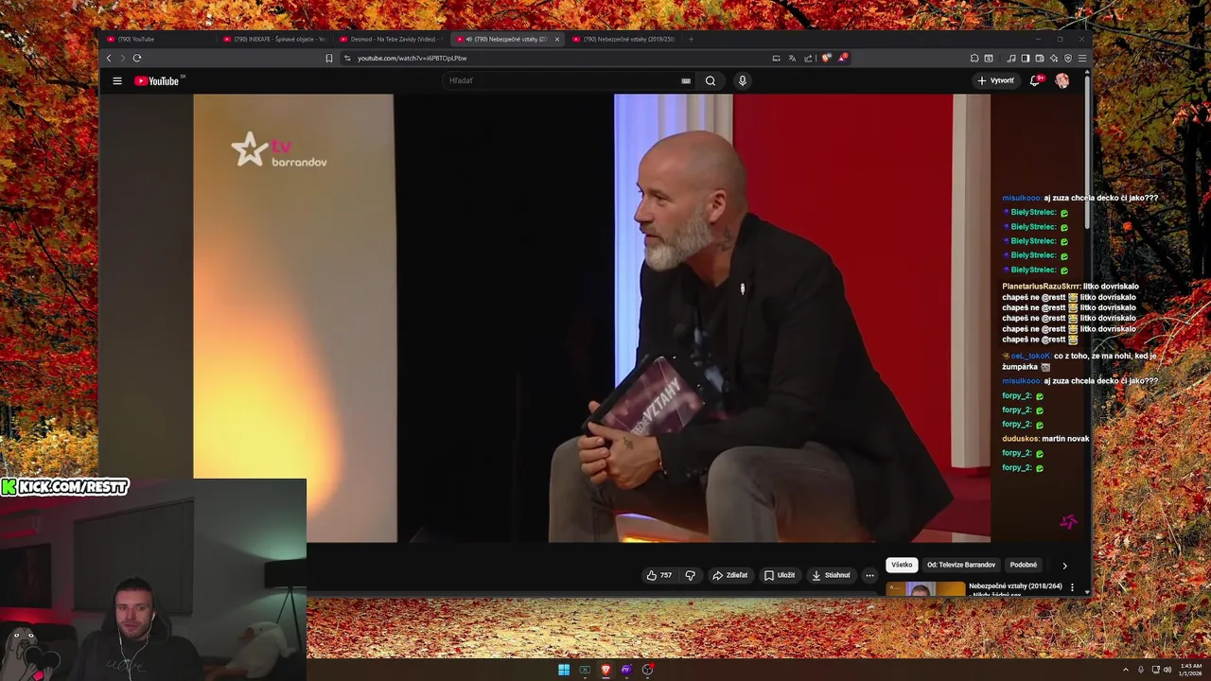This screenshot has height=681, width=1211.
Task: Open the on-screen keyboard icon in search
Action: tap(686, 80)
